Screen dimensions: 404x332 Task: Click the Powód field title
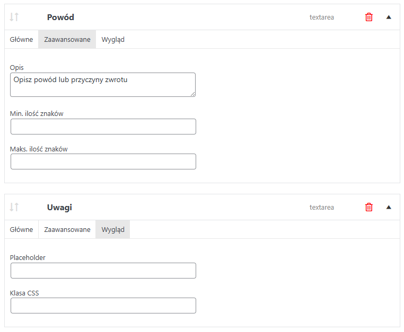click(60, 17)
